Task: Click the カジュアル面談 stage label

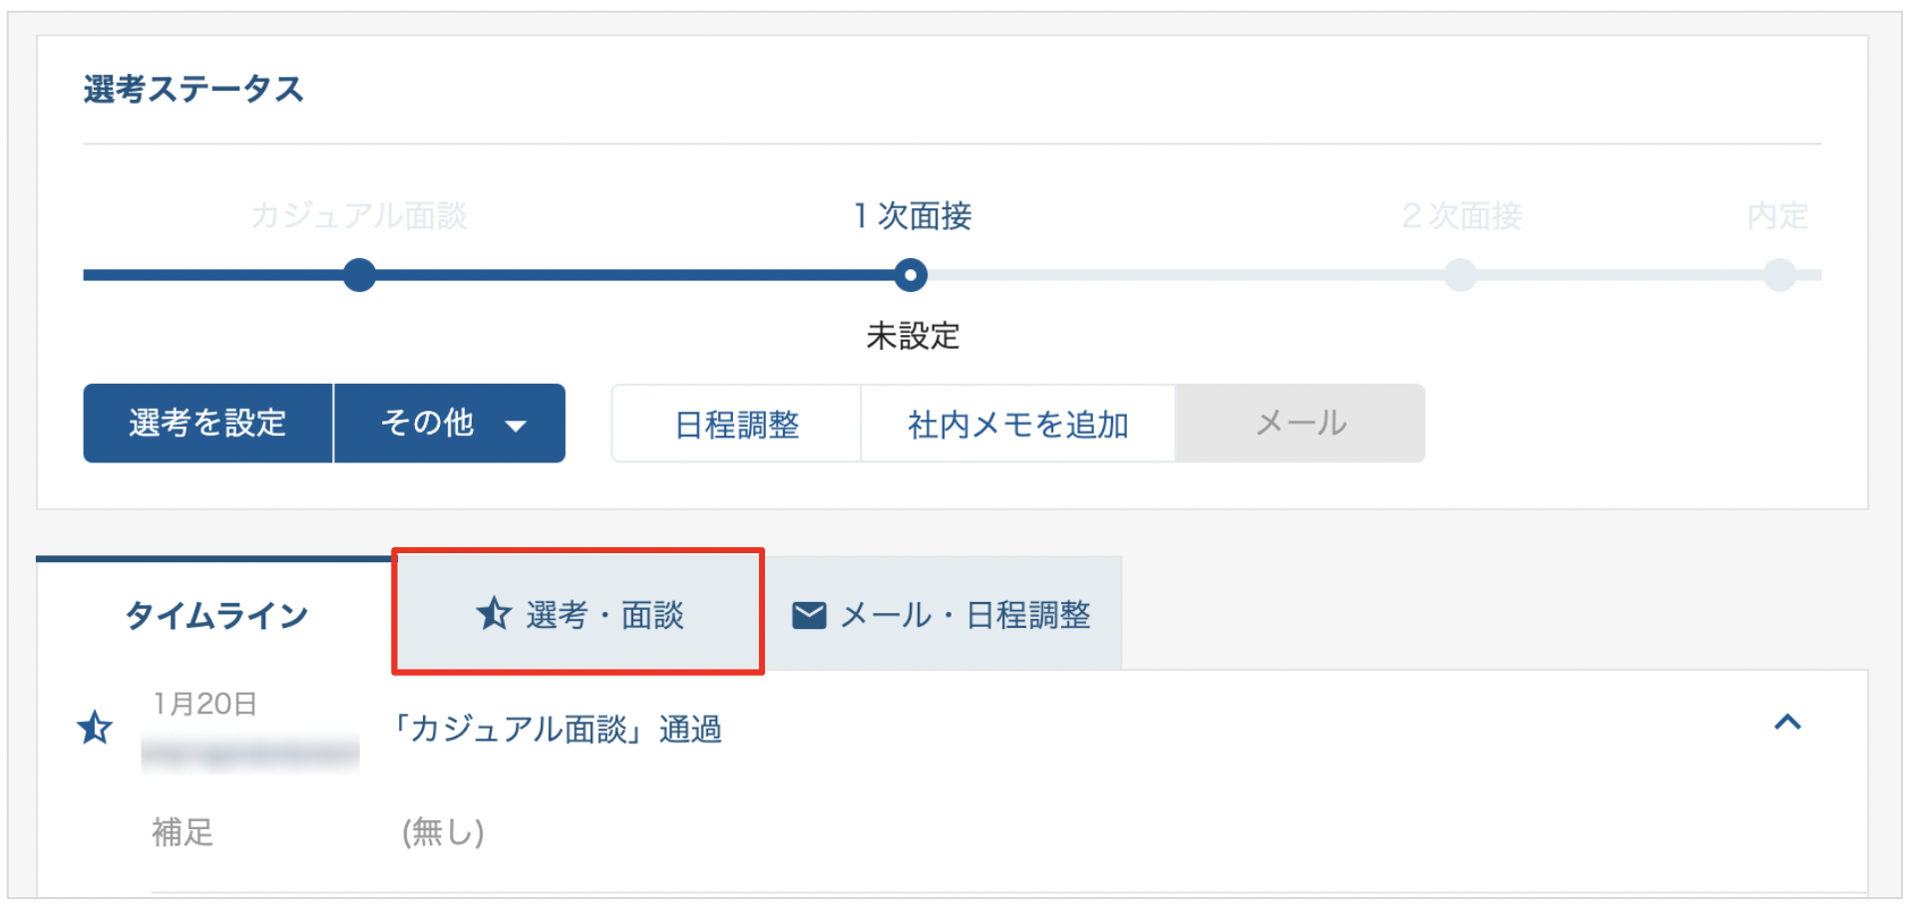Action: (x=359, y=215)
